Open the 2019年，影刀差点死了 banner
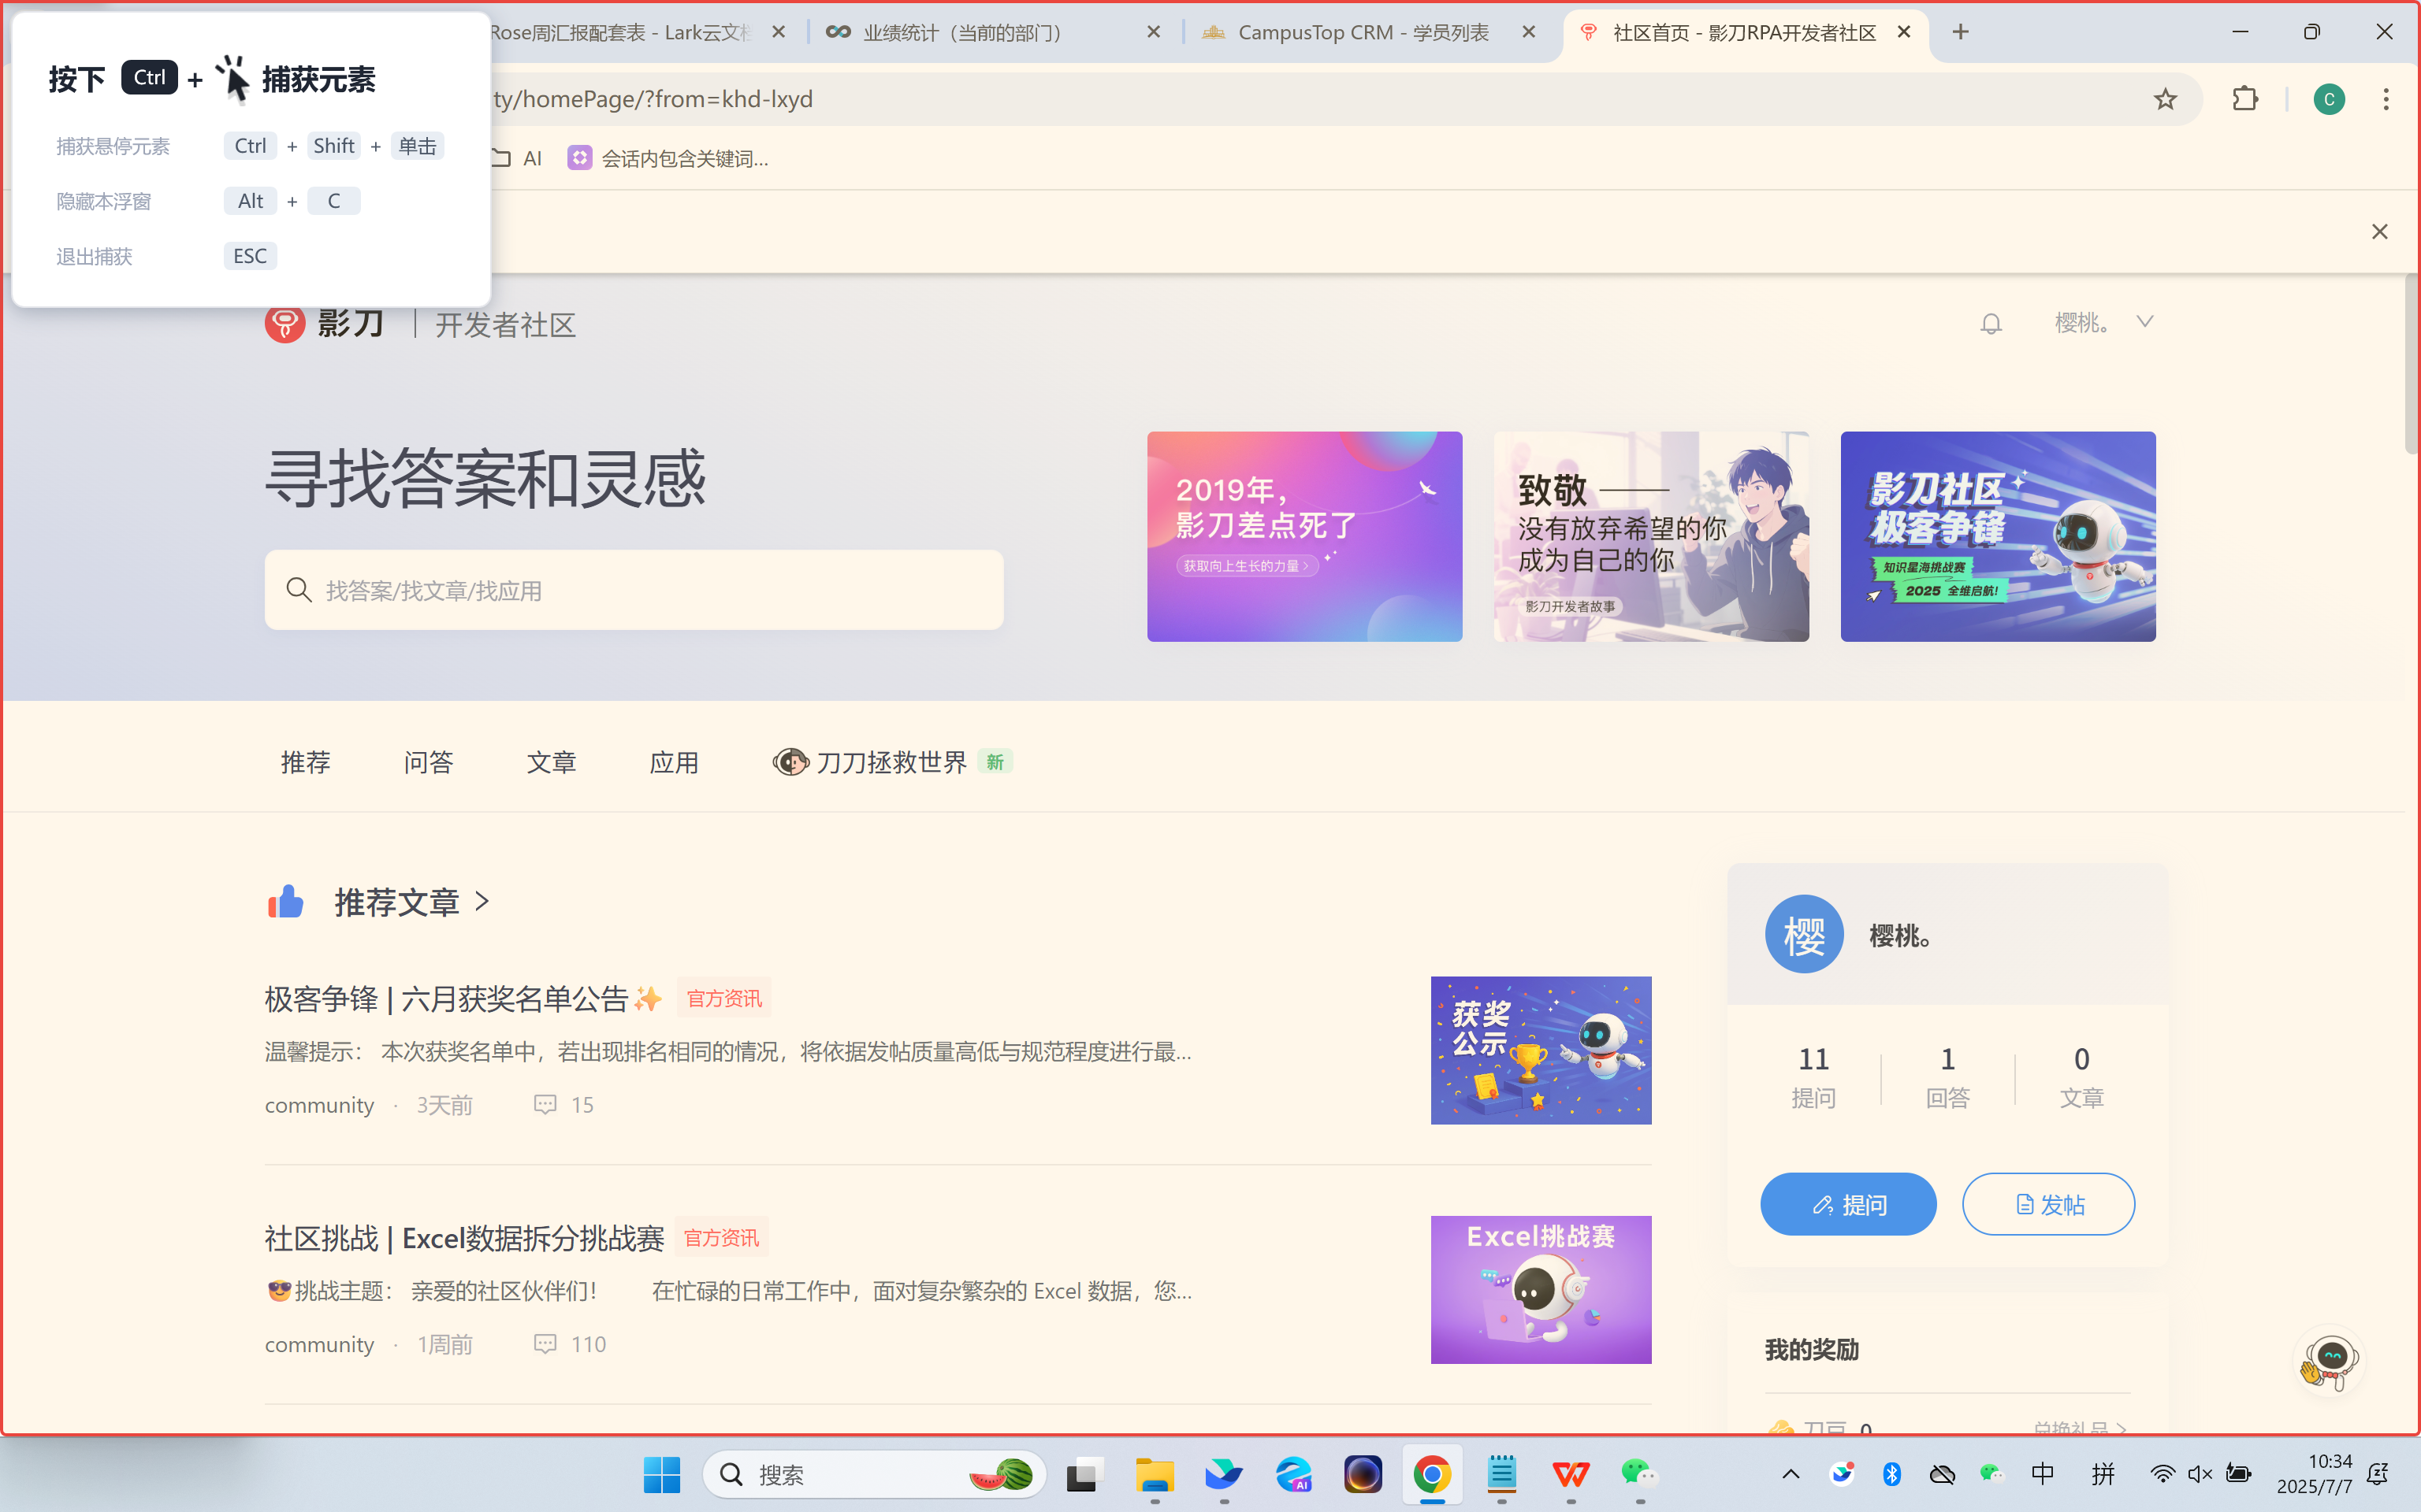This screenshot has height=1512, width=2421. (x=1304, y=536)
